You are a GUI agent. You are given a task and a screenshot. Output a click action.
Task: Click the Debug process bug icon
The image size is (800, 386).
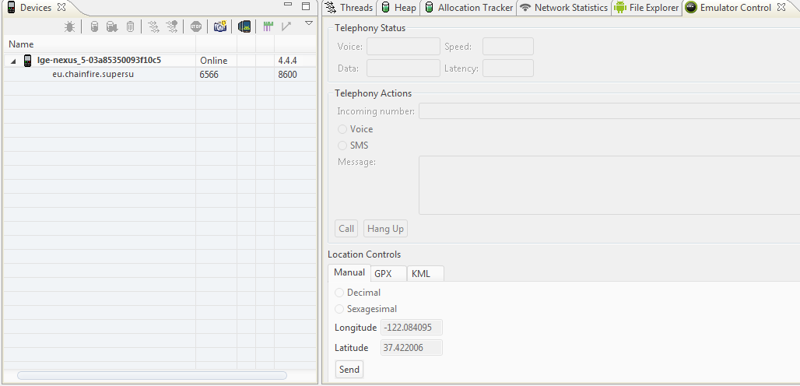pyautogui.click(x=69, y=26)
